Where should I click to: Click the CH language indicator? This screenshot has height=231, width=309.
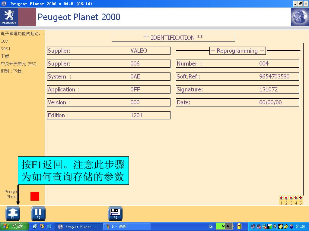coord(211,227)
